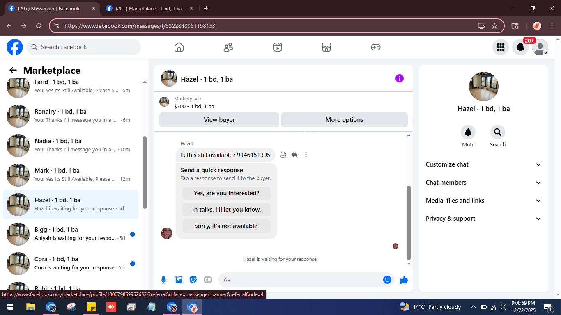Send quick response 'In talks. I'll let you know.'
561x315 pixels.
click(x=227, y=210)
